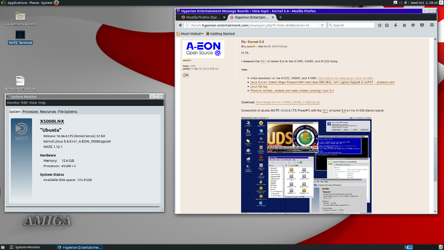444x250 pixels.
Task: Open the RC1 link in first sentence
Action: [263, 61]
